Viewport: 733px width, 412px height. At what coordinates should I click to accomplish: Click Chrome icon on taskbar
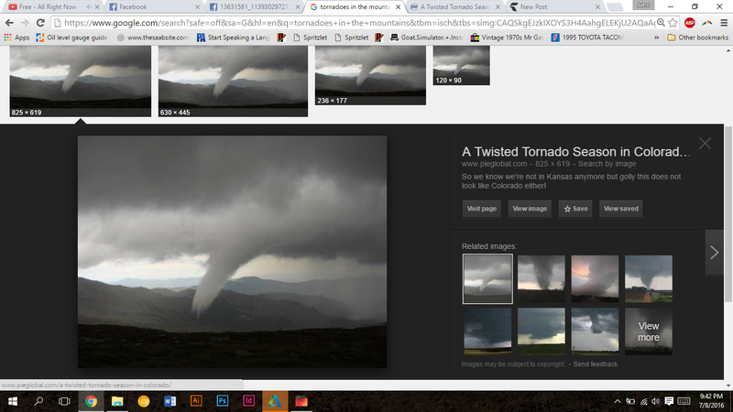point(91,401)
